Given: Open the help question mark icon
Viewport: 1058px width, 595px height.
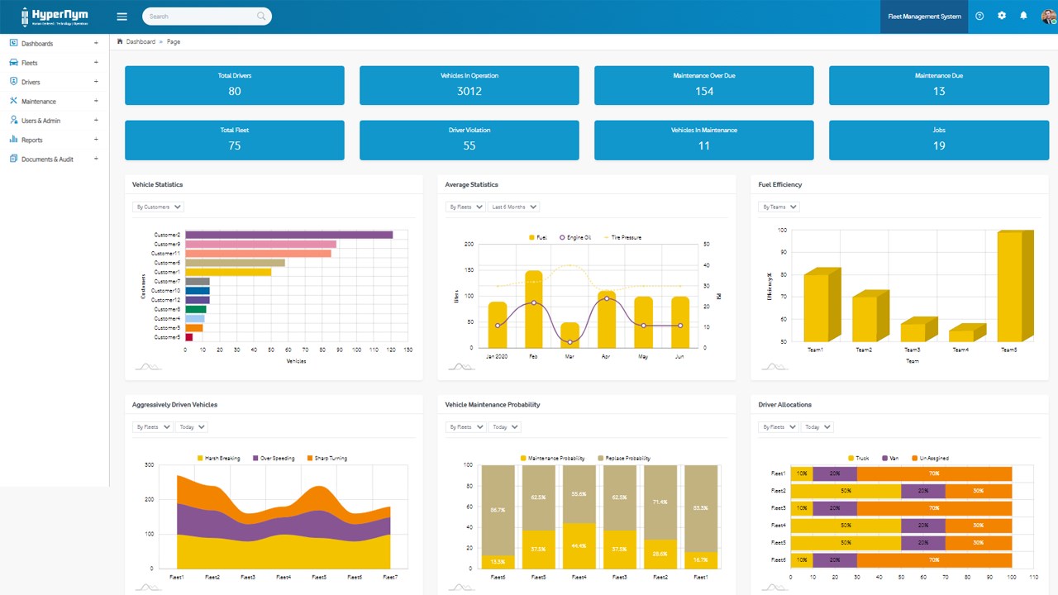Looking at the screenshot, I should tap(979, 16).
